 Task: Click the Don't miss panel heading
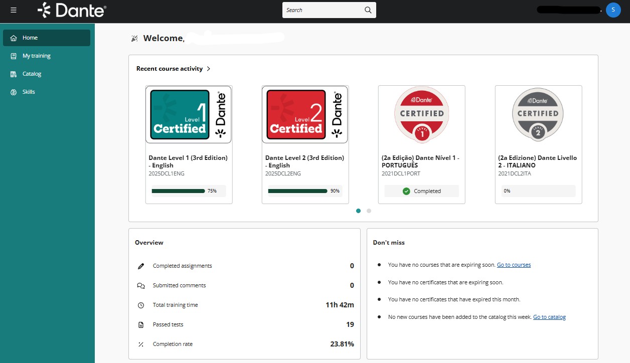(x=389, y=243)
